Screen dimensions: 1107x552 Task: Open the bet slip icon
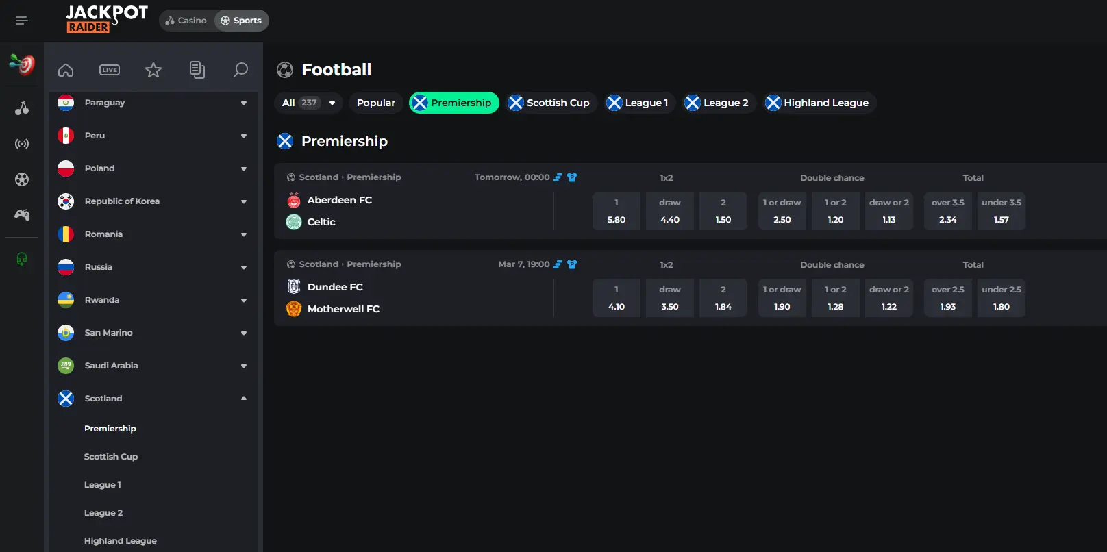click(197, 70)
